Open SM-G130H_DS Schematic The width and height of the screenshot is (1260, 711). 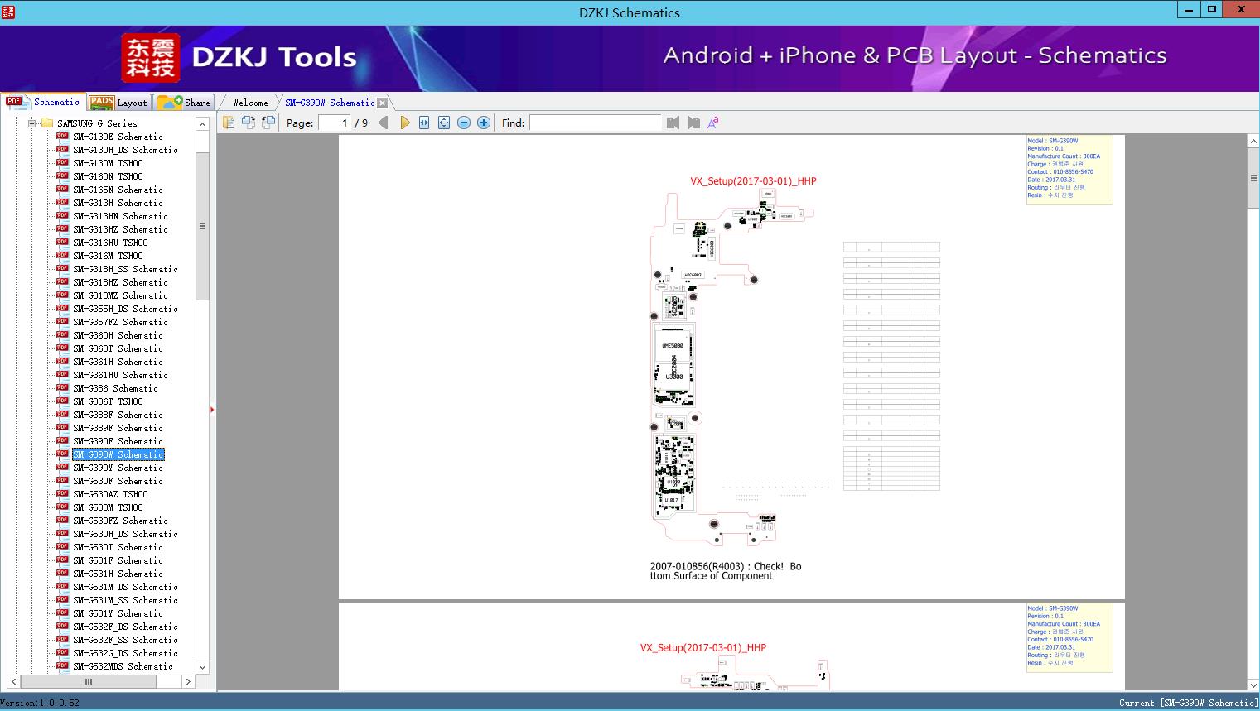[125, 150]
